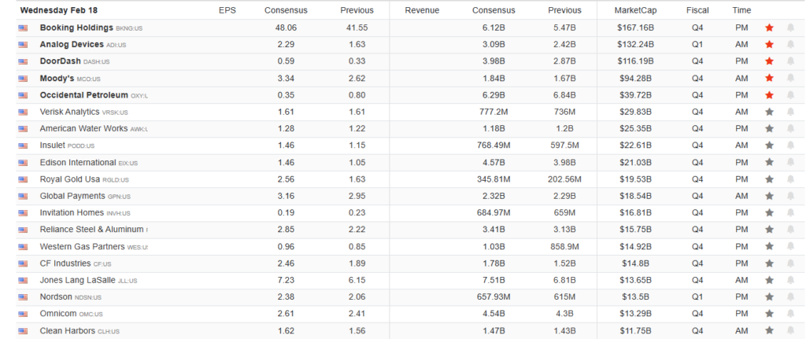Click the $14.8B market cap cell

[x=635, y=263]
